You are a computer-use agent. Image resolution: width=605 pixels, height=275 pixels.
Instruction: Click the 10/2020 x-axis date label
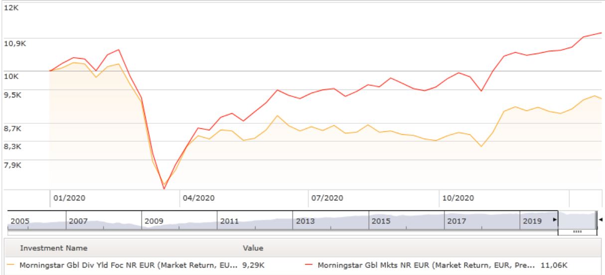point(457,198)
